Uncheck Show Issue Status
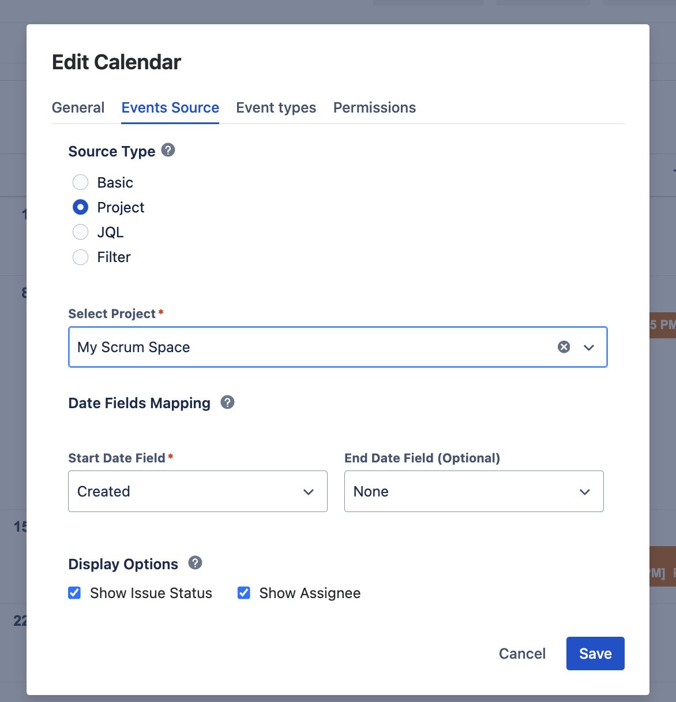 74,592
